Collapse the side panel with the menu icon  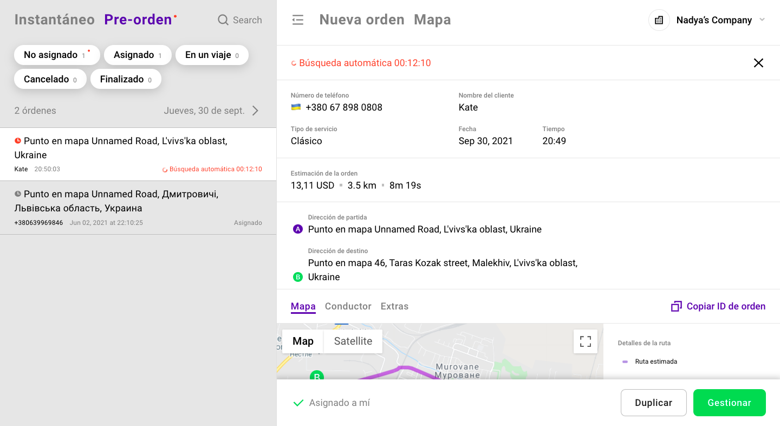(x=297, y=20)
